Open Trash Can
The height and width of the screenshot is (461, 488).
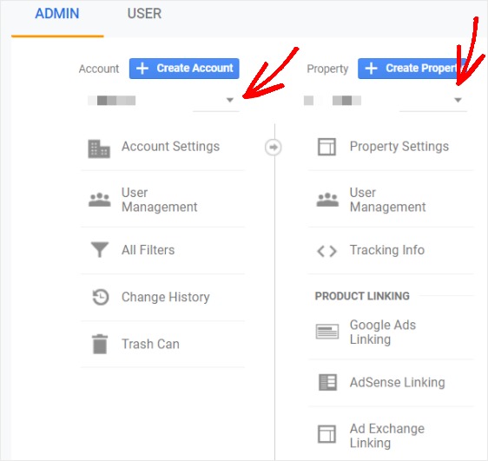click(150, 344)
